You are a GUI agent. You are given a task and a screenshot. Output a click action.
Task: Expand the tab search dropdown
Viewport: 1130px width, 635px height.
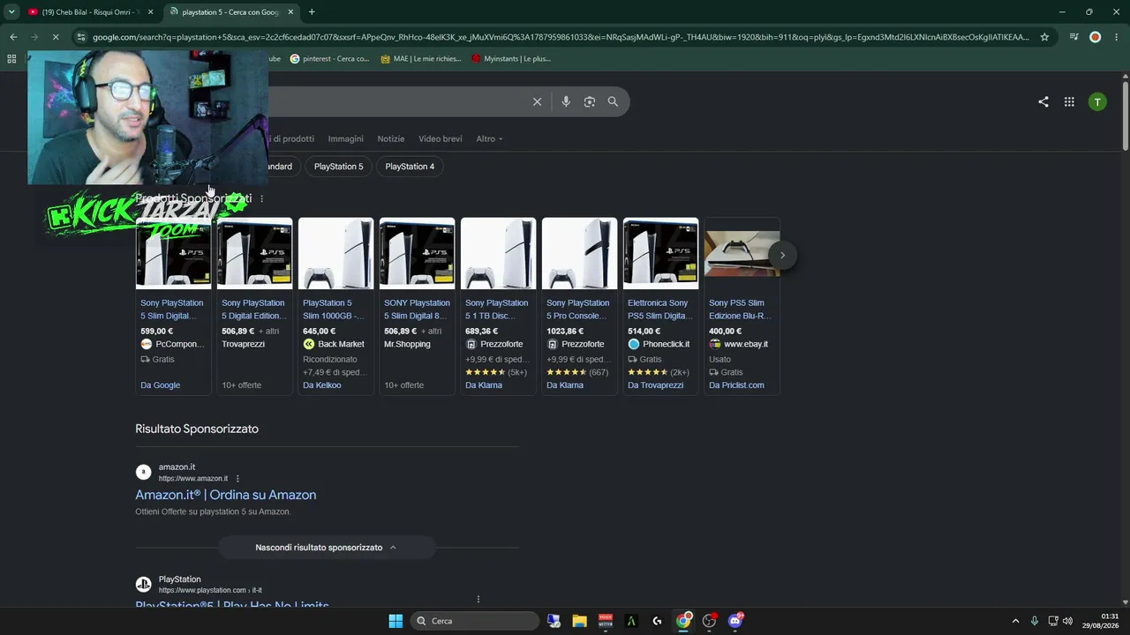pos(11,12)
